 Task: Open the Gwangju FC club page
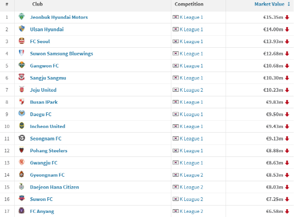coord(44,163)
